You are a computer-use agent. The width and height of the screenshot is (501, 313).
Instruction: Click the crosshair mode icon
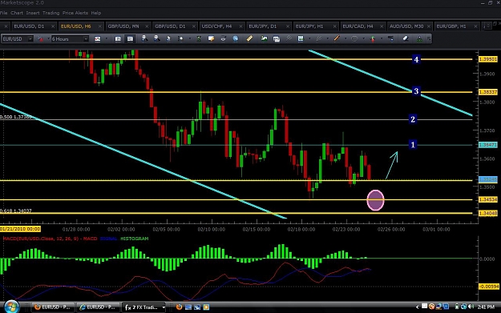[180, 38]
